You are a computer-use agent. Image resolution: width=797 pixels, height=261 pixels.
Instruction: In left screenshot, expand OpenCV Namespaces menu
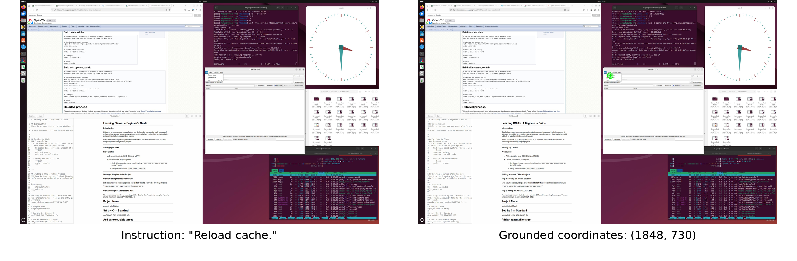(54, 26)
